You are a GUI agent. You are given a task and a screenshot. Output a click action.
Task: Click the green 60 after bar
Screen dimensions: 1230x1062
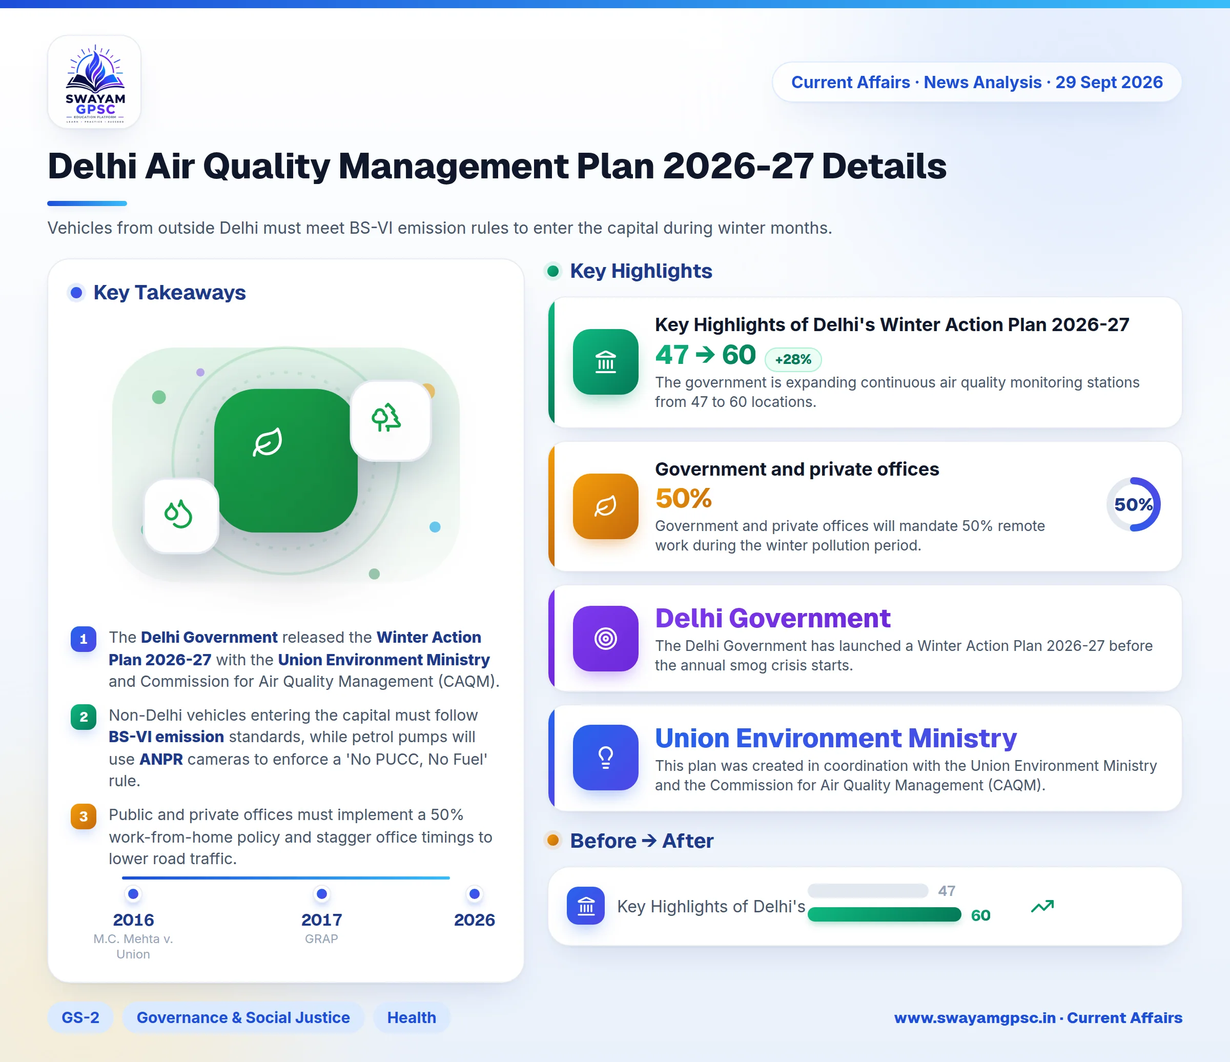pos(884,915)
